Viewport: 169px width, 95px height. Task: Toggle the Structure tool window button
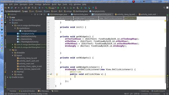click(5, 31)
